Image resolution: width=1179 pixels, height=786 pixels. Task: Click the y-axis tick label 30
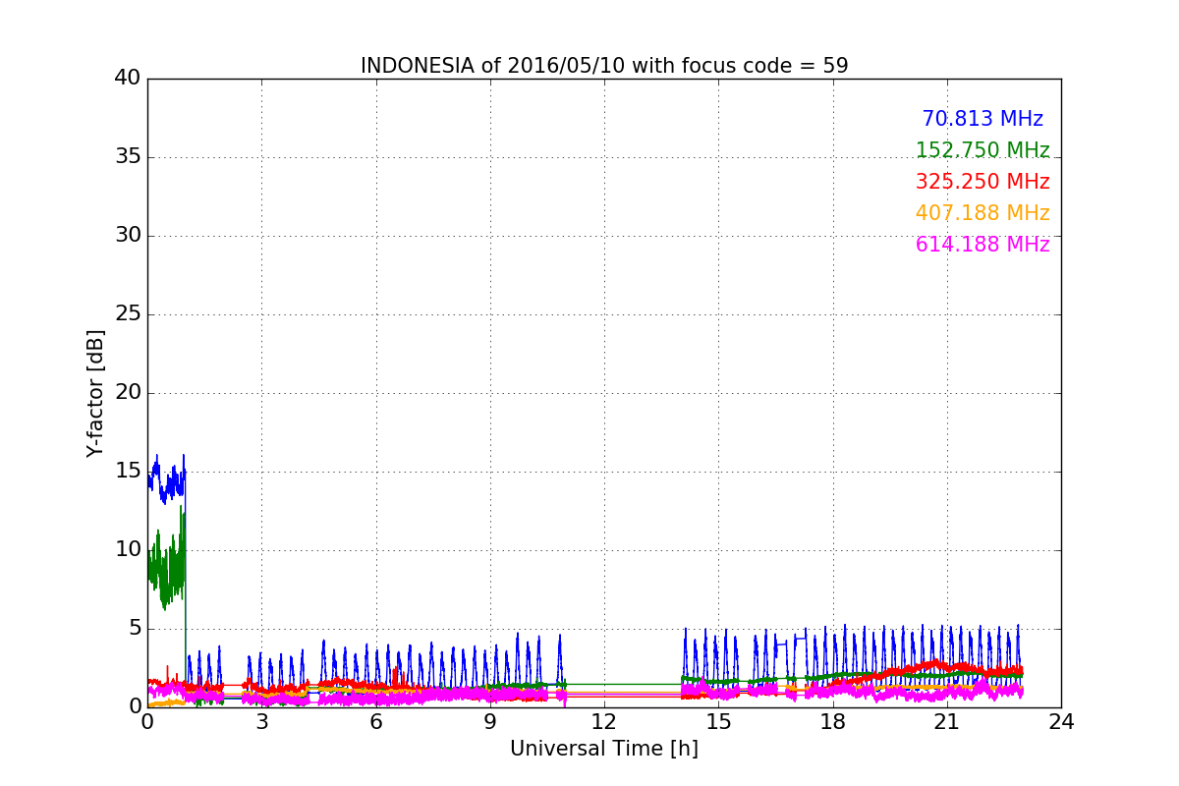pyautogui.click(x=128, y=235)
